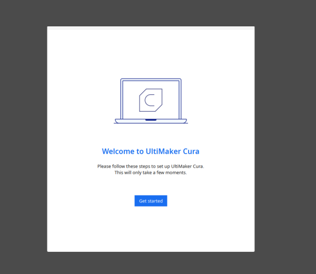Click the dark overlay above the welcome dialog

pos(151,13)
